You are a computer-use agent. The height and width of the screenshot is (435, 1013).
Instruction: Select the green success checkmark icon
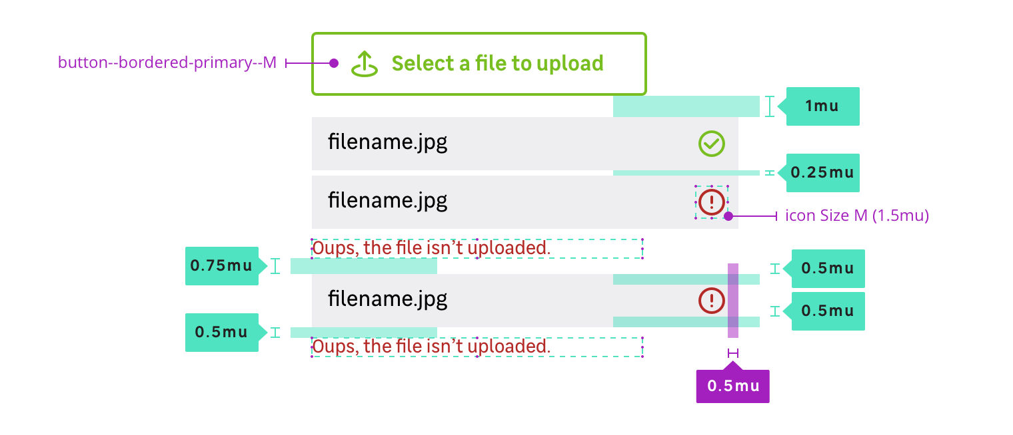tap(711, 143)
